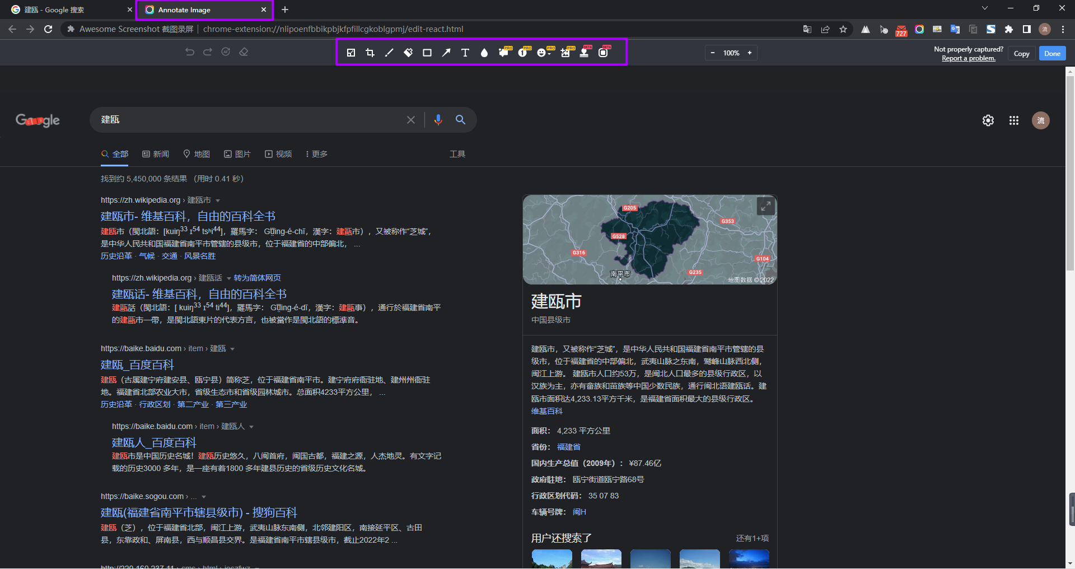
Task: Select the last BETA rounded-frame tool
Action: pyautogui.click(x=604, y=52)
